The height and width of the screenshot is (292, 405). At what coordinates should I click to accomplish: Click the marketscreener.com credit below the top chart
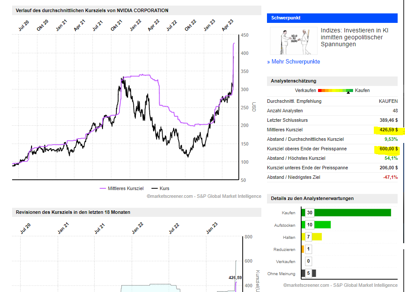(204, 196)
